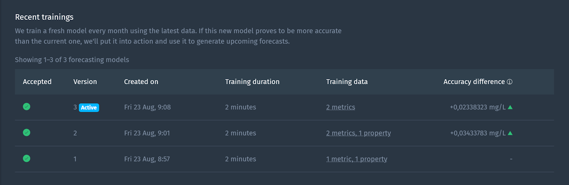The image size is (569, 185).
Task: Select the row created Fri 23 Aug, 9:01
Action: tap(284, 133)
